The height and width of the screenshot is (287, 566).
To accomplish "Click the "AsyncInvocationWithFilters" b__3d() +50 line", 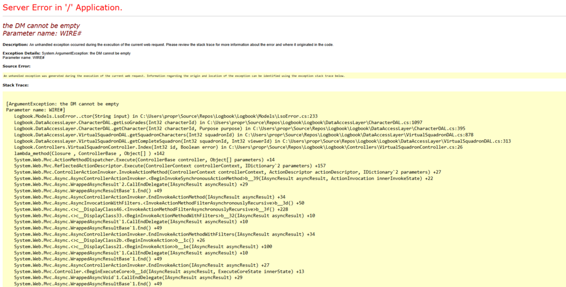I will tap(159, 203).
